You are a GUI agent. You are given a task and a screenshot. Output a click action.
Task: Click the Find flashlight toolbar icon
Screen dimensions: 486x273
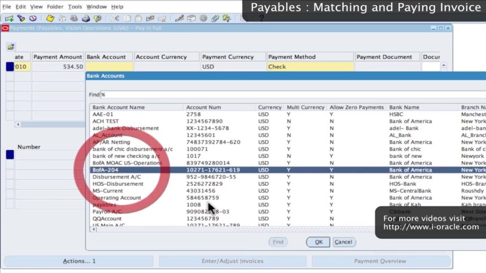pyautogui.click(x=21, y=18)
